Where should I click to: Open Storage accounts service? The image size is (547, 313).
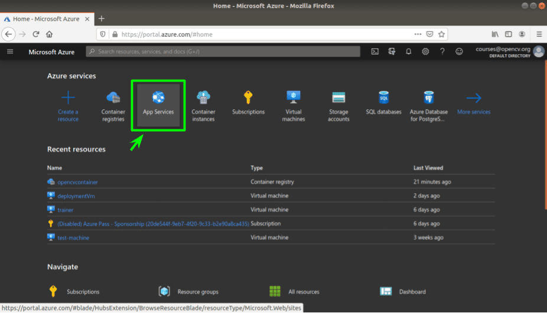click(338, 105)
